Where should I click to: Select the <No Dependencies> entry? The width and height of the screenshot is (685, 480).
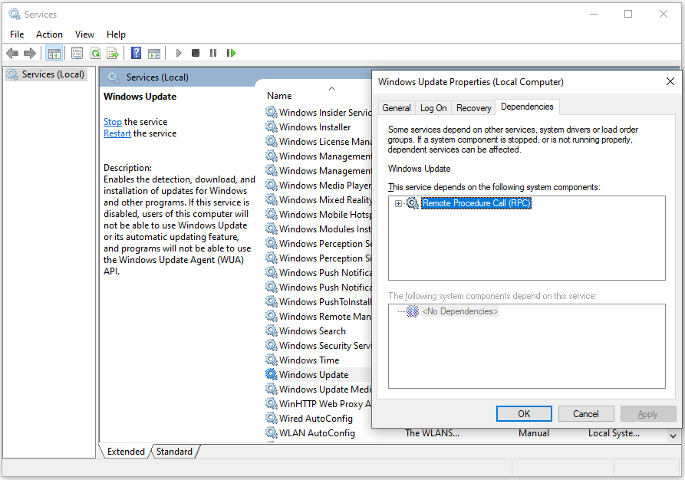(x=460, y=311)
